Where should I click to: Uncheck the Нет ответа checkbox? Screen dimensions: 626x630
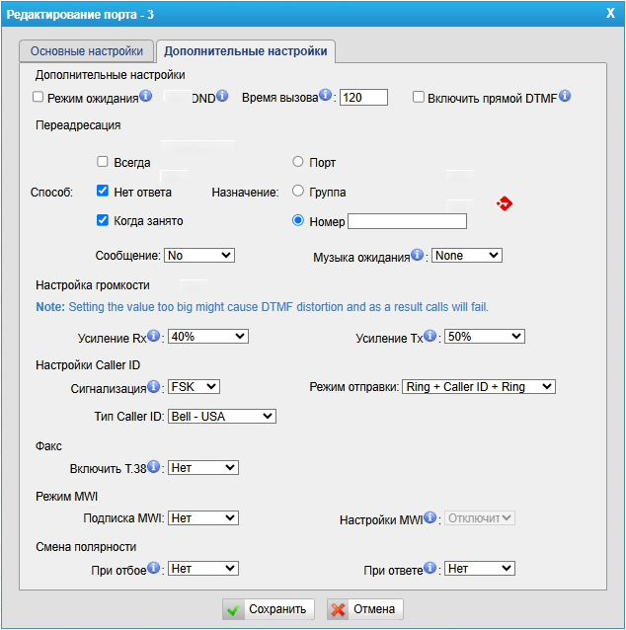pos(103,192)
